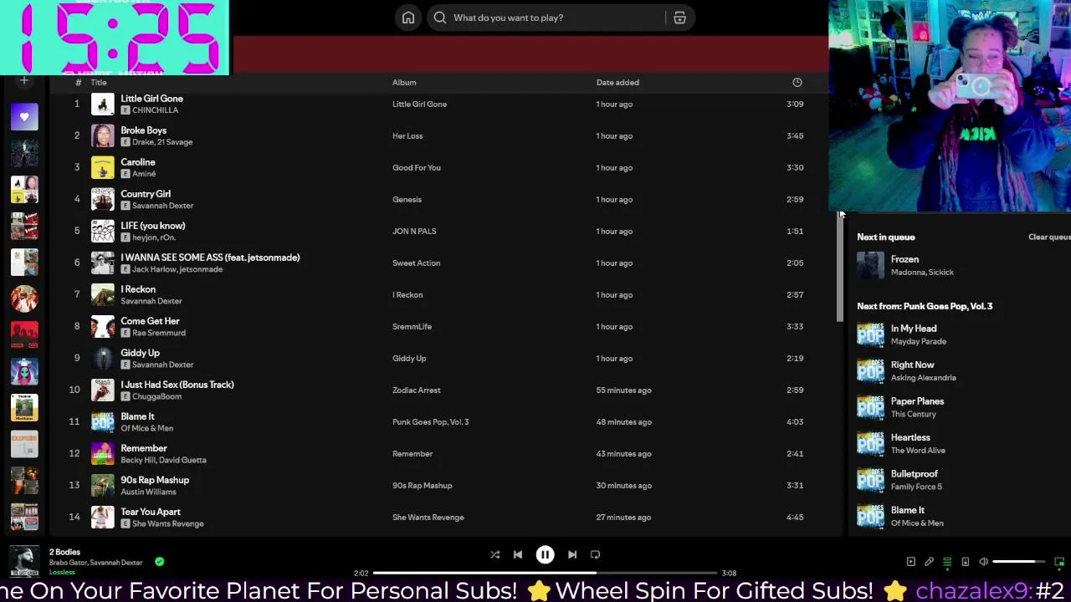Open the She Wants Revenge album link
1071x602 pixels.
coord(428,517)
